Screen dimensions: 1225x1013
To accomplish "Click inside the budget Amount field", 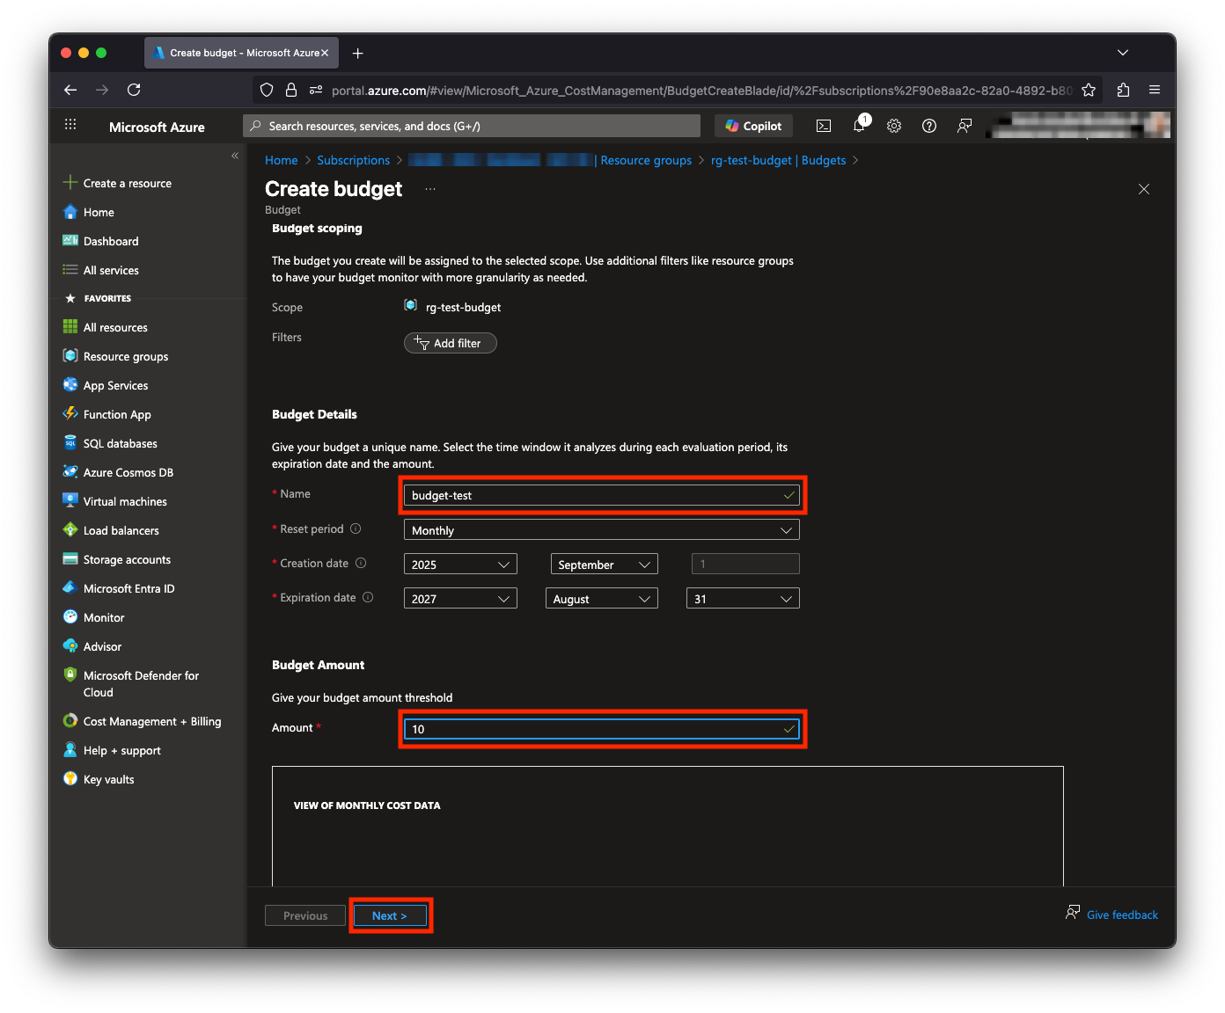I will click(601, 729).
